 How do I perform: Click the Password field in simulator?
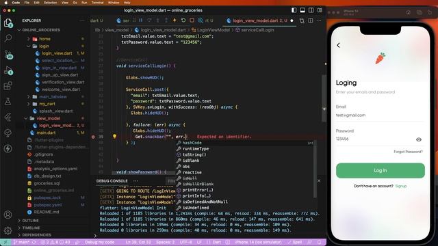point(375,139)
